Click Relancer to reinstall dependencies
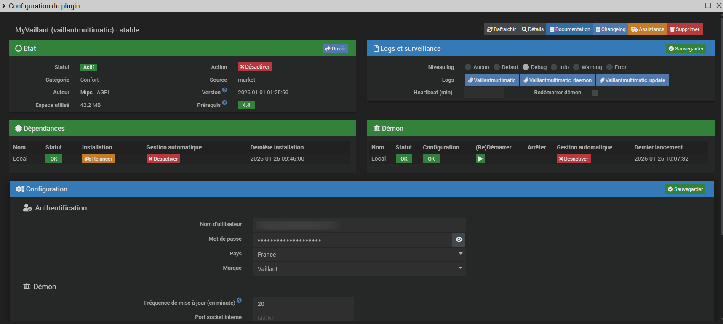Screen dimensions: 723x324 98,159
